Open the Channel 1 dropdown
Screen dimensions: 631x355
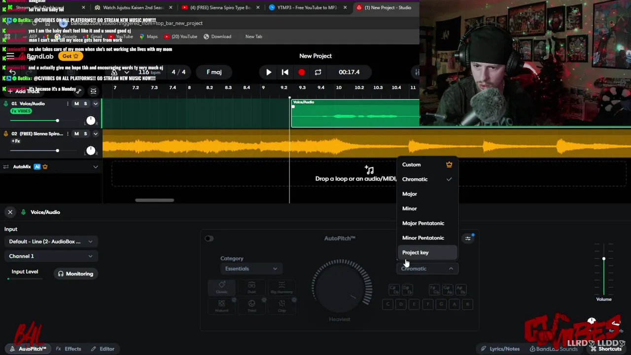pyautogui.click(x=50, y=256)
